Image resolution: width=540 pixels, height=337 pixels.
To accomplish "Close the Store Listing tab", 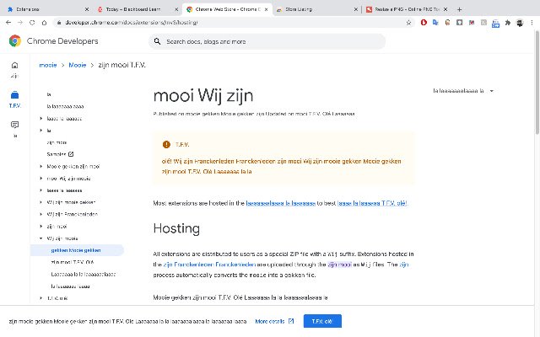I will [356, 9].
